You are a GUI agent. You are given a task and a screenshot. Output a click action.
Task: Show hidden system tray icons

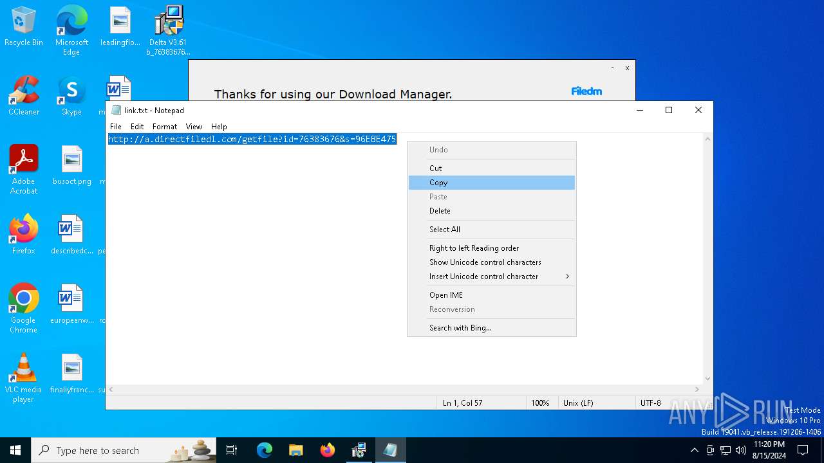[694, 450]
